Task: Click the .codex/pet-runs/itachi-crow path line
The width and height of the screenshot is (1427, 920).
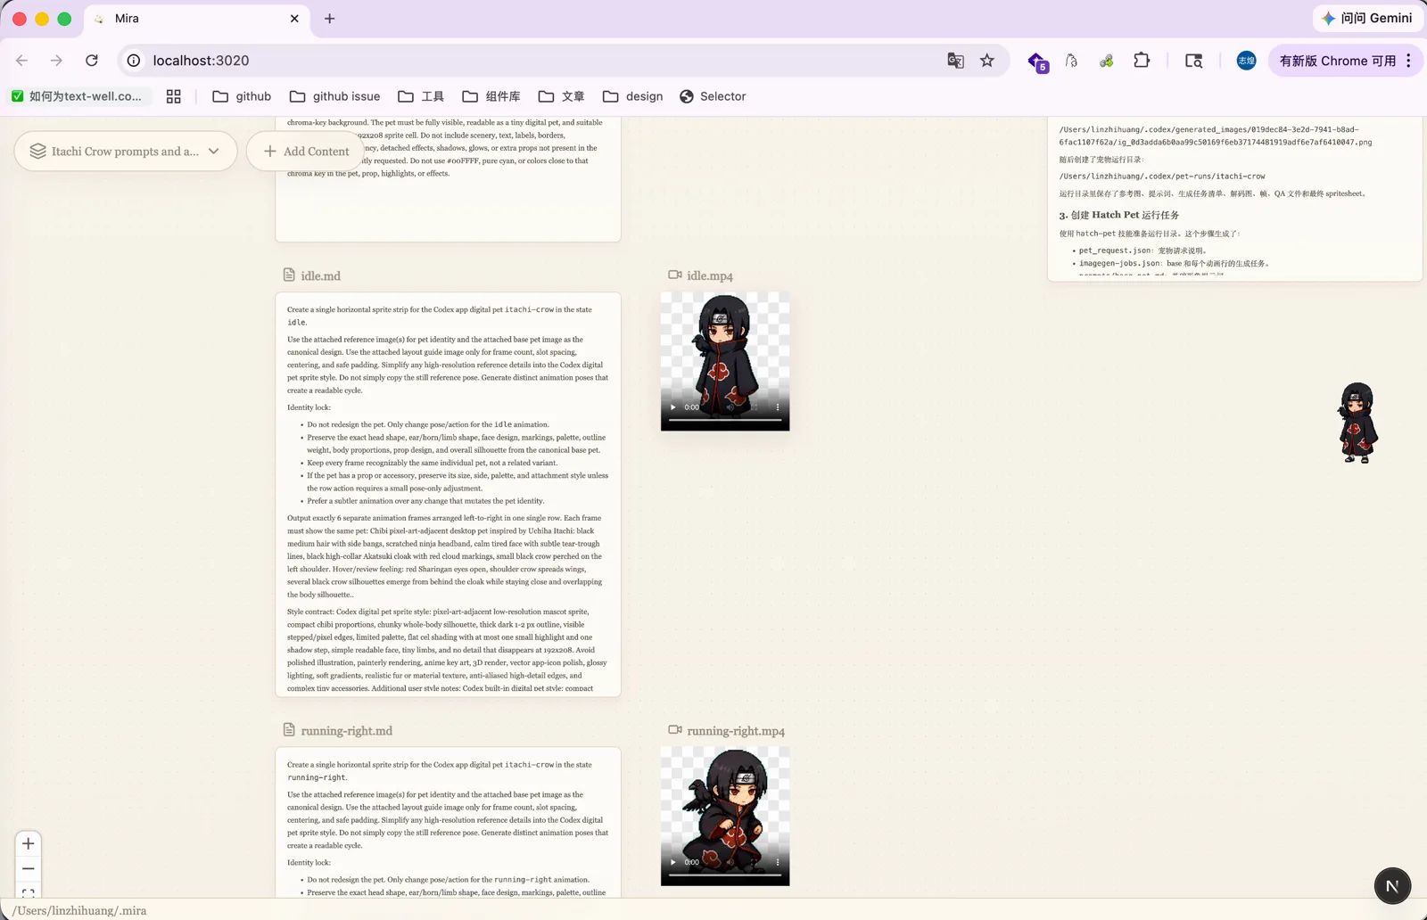Action: click(1162, 177)
